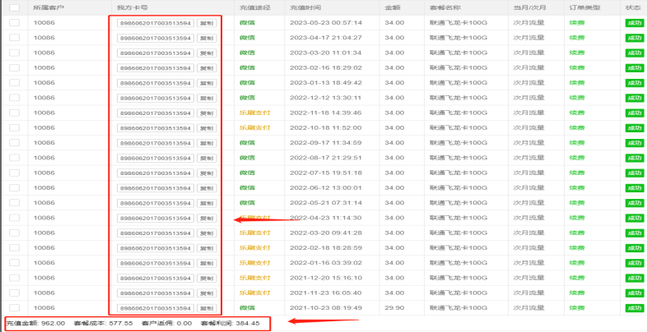Click the 套餐成本: 577.55 summary

click(103, 323)
